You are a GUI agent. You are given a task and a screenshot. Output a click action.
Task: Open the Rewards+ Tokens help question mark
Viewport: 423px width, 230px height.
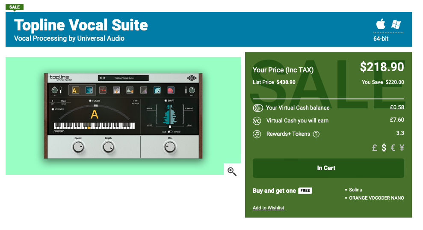pos(316,134)
